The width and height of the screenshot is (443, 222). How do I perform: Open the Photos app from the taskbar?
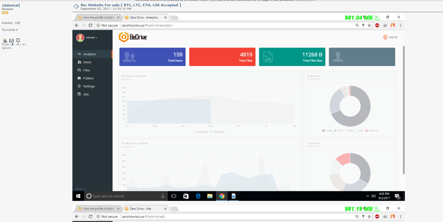[234, 196]
